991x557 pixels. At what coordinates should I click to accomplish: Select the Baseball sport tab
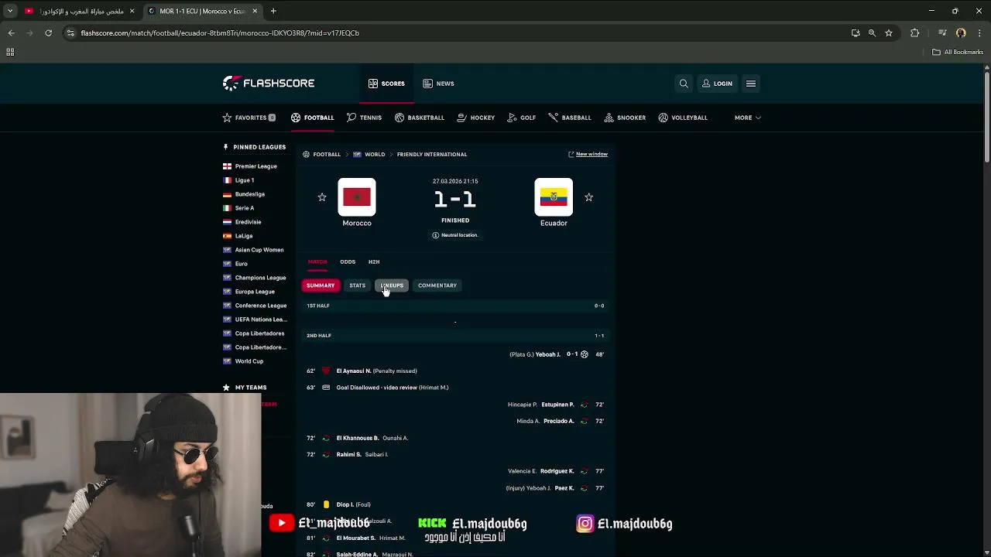(x=570, y=118)
